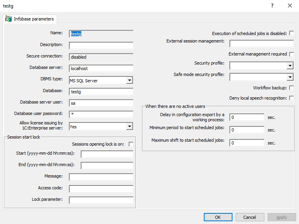Enable Execution of scheduled jobs is disabled checkbox
Image resolution: width=299 pixels, height=224 pixels.
(x=292, y=33)
